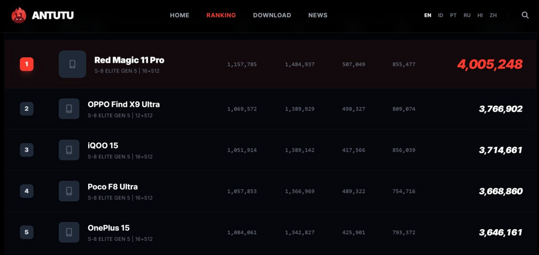The width and height of the screenshot is (539, 255).
Task: Click iQOO score 417,566
Action: (x=354, y=150)
